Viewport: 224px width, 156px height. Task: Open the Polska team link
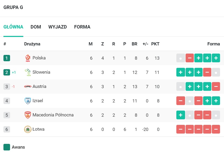(39, 58)
